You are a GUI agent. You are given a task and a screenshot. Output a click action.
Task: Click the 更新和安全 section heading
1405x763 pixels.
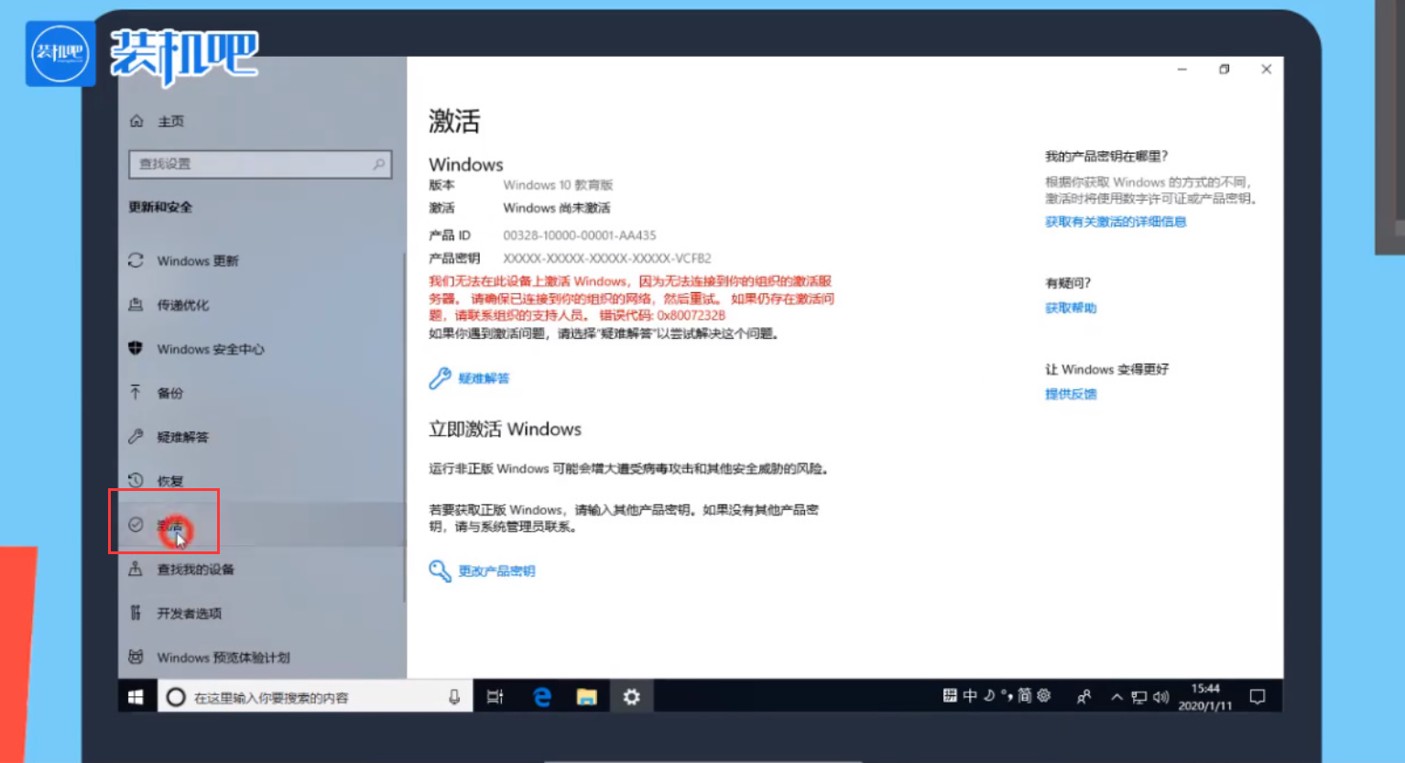[160, 207]
